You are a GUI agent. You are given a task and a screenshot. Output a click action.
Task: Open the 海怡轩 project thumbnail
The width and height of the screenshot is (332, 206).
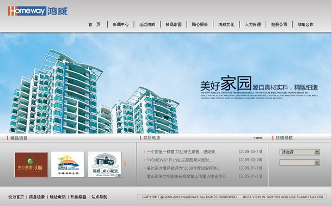(x=67, y=165)
